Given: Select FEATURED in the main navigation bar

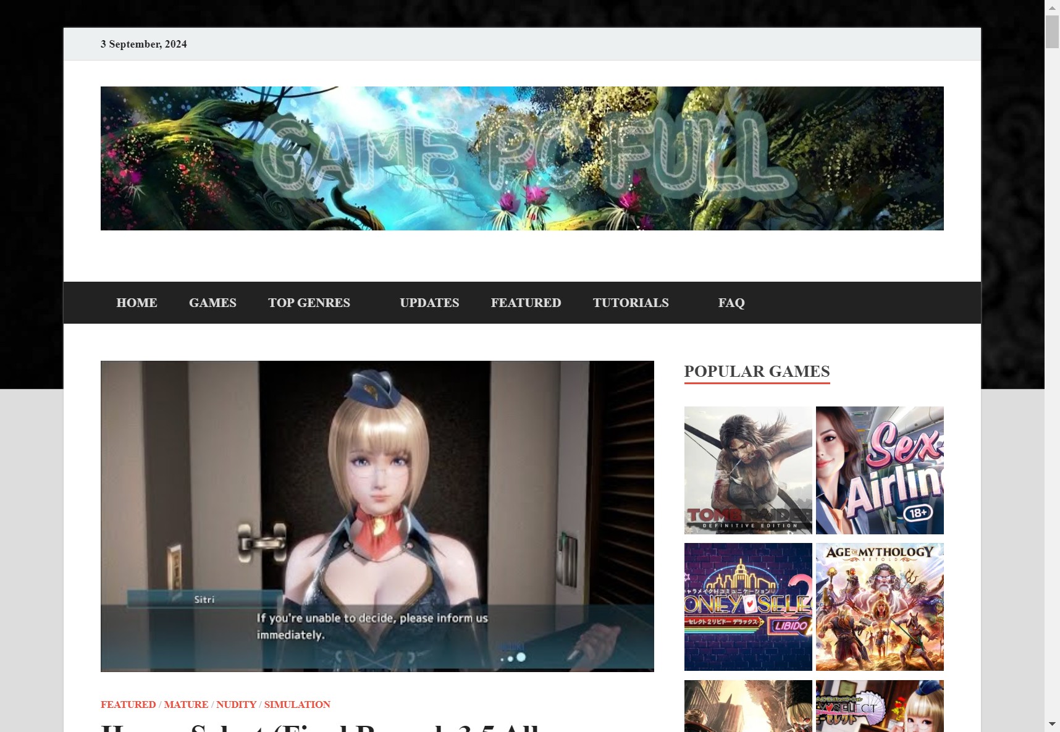Looking at the screenshot, I should pyautogui.click(x=526, y=303).
